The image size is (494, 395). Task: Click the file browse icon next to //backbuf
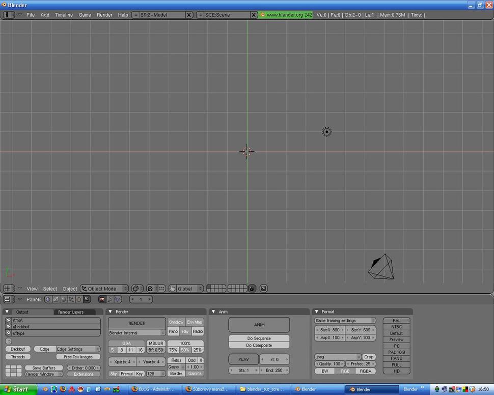(x=9, y=327)
